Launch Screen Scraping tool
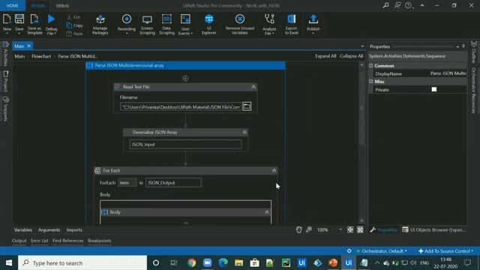 147,24
